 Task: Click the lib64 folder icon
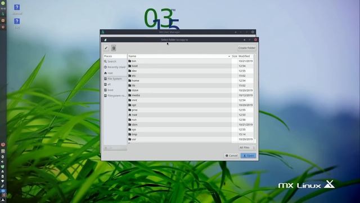130,90
